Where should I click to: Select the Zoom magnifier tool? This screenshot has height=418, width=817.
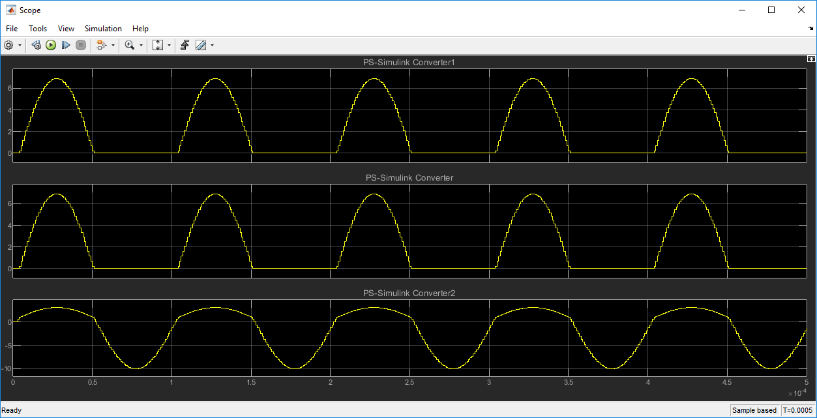pos(130,45)
